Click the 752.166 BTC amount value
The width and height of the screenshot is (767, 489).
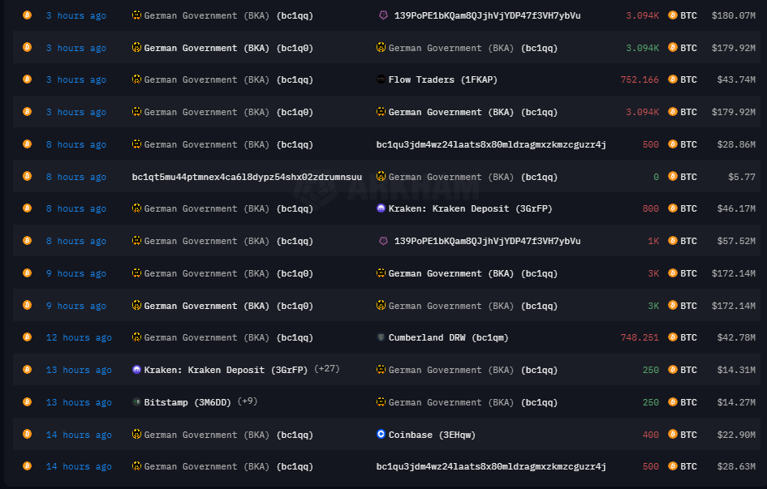(x=640, y=79)
